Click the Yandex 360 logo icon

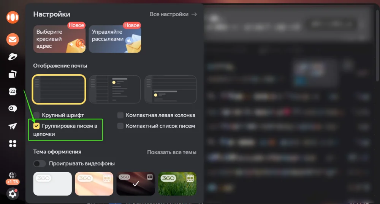point(13,17)
